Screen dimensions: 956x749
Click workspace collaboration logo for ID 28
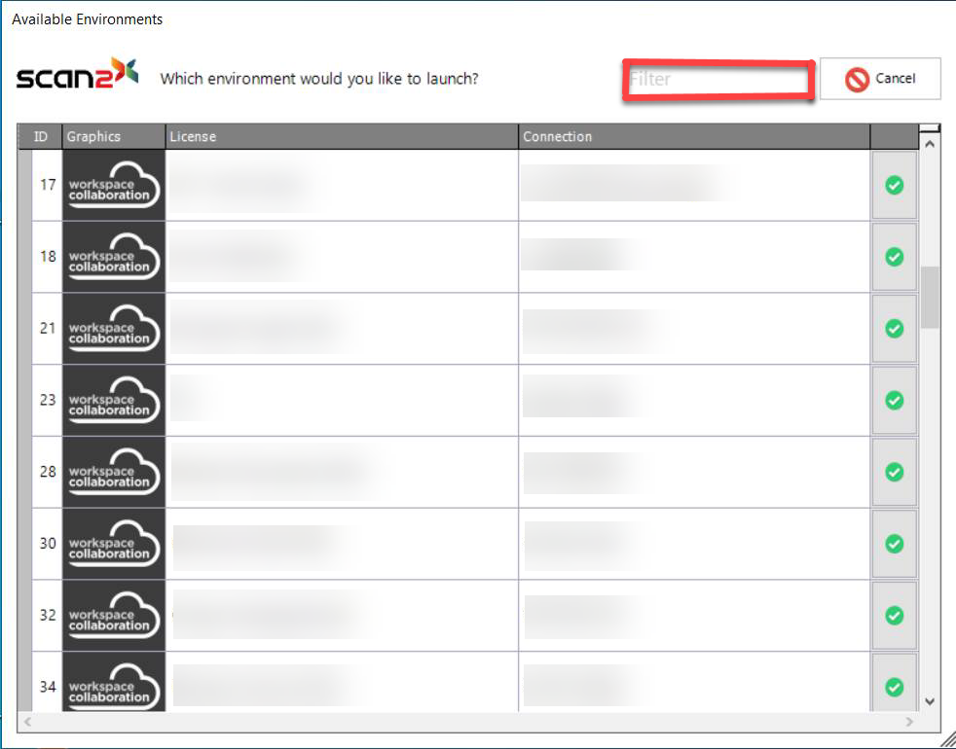click(114, 472)
